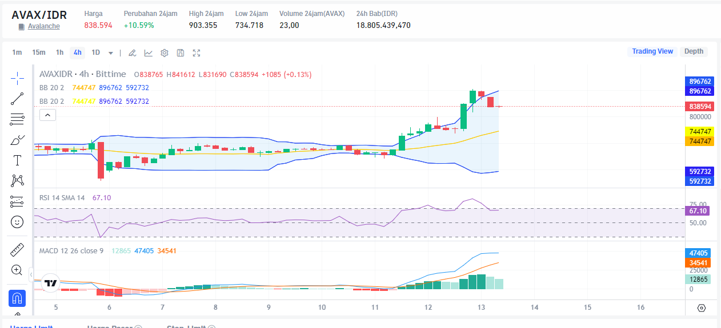Viewport: 721px width, 328px height.
Task: Click the RSI legend value 67.10
Action: coord(102,197)
